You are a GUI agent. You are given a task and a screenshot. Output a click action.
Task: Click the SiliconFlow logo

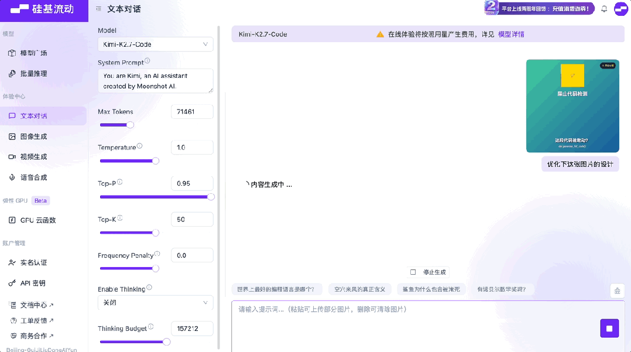[x=42, y=9]
